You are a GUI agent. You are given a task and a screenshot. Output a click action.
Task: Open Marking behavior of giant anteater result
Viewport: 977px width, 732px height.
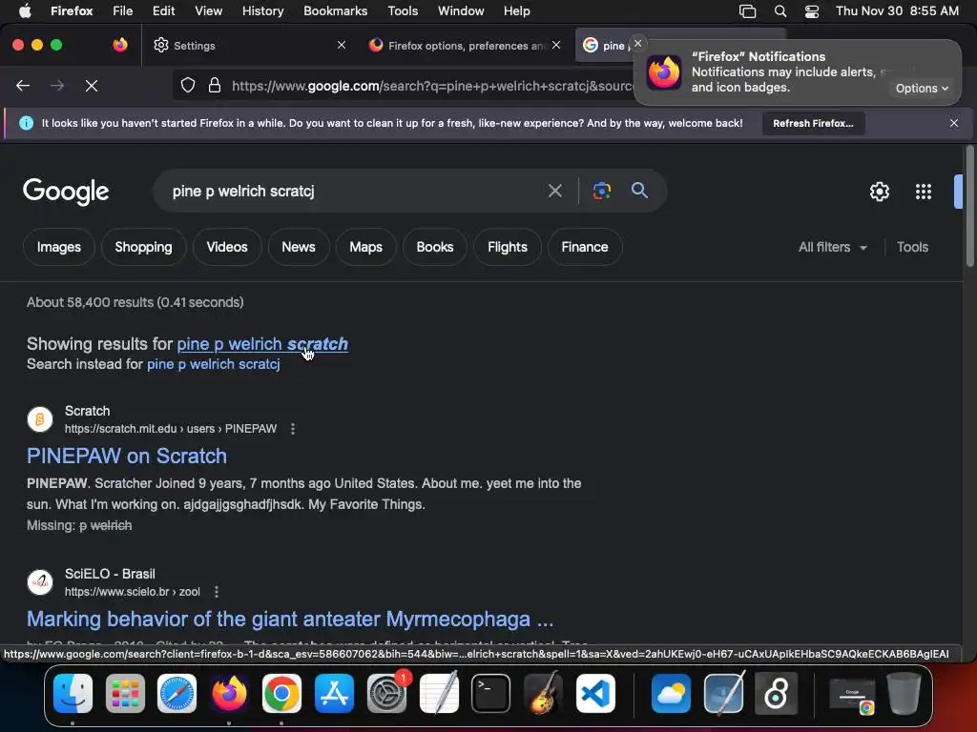pos(290,619)
